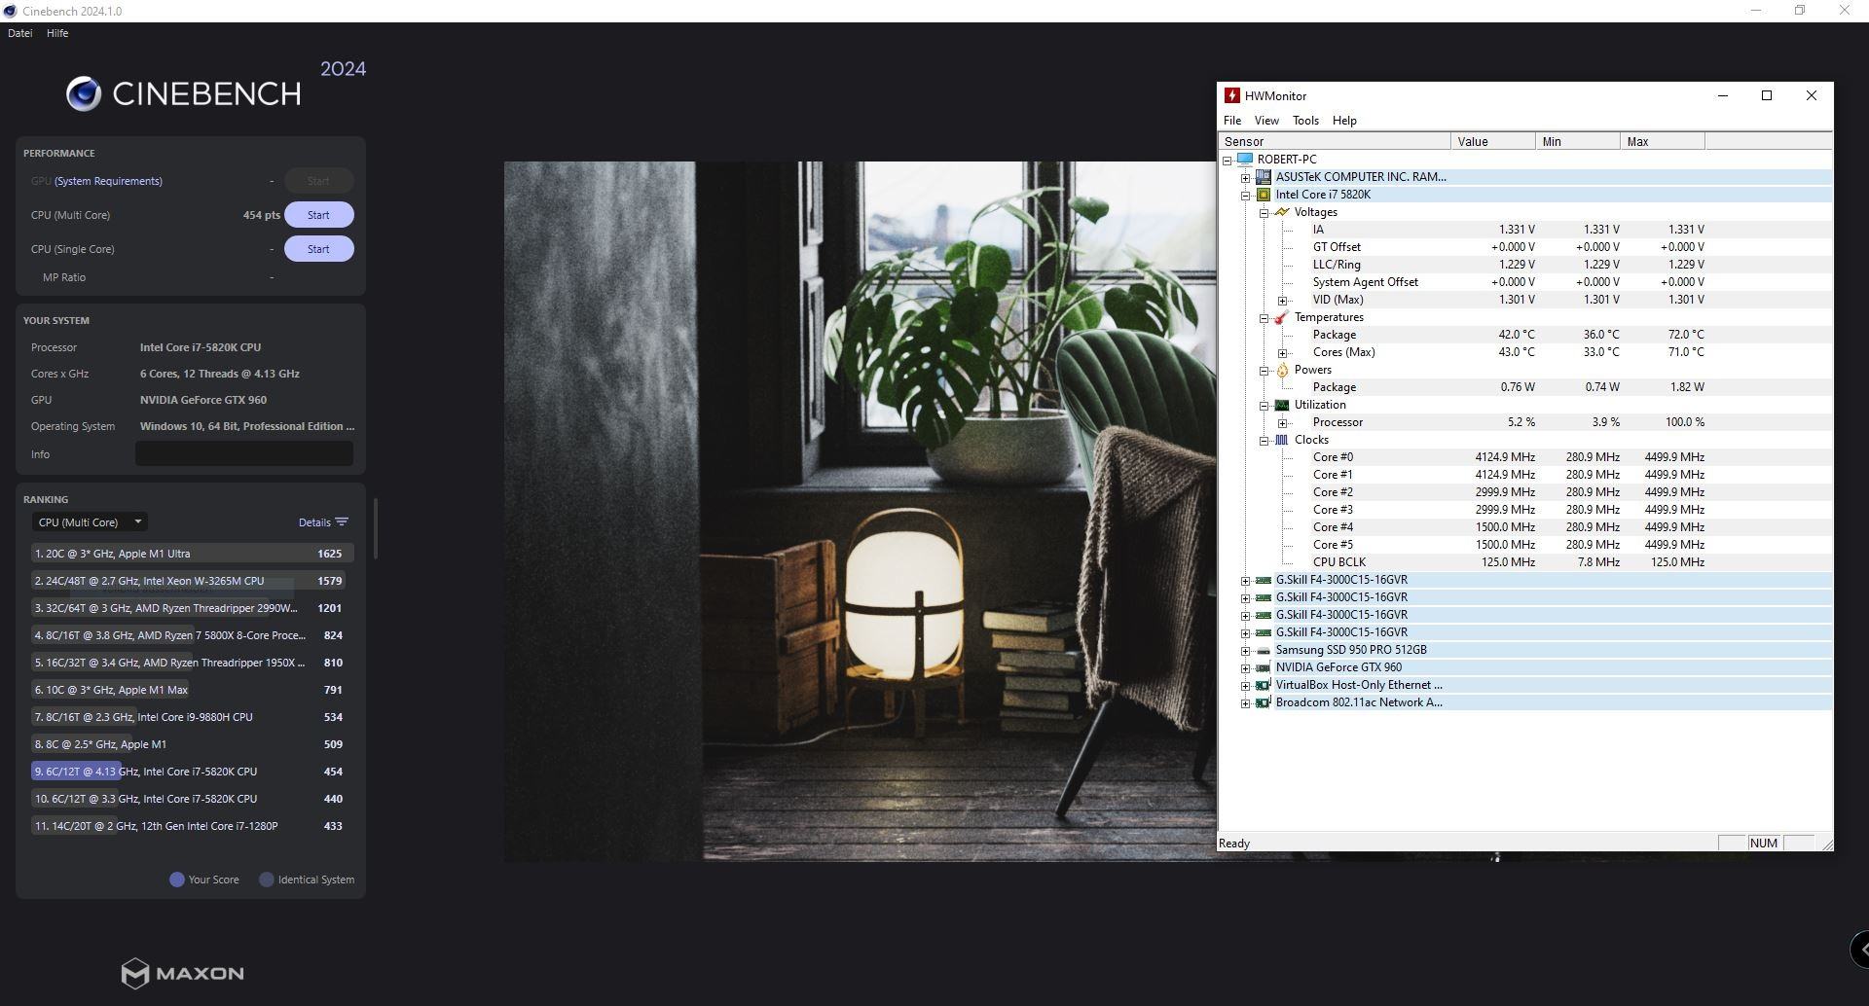The width and height of the screenshot is (1869, 1006).
Task: Collapse the Temperatures section
Action: point(1264,317)
